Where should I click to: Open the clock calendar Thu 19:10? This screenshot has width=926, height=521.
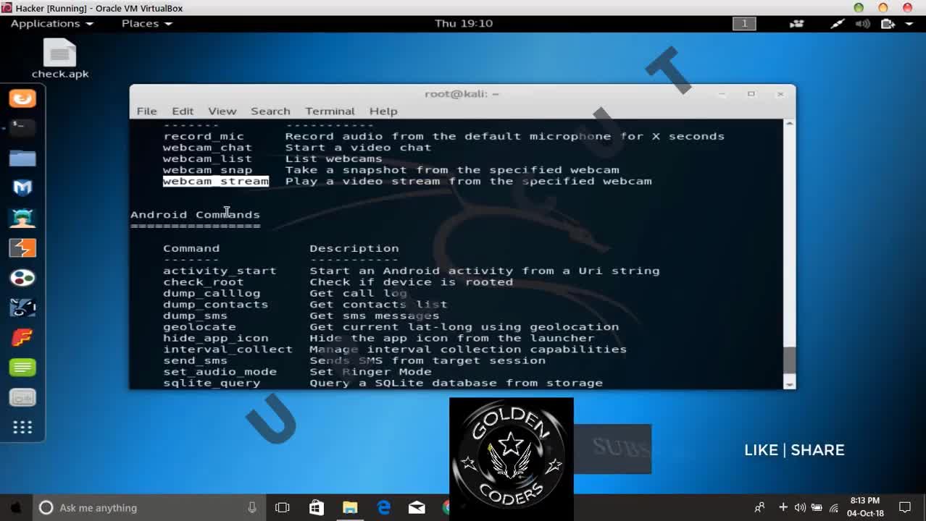(x=464, y=23)
